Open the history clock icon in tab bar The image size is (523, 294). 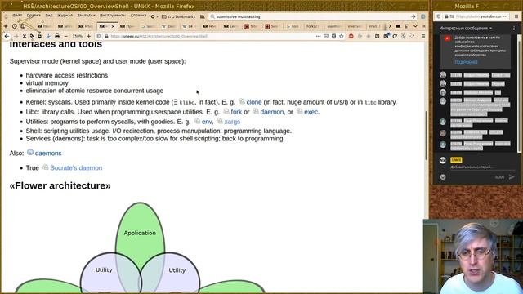15,26
